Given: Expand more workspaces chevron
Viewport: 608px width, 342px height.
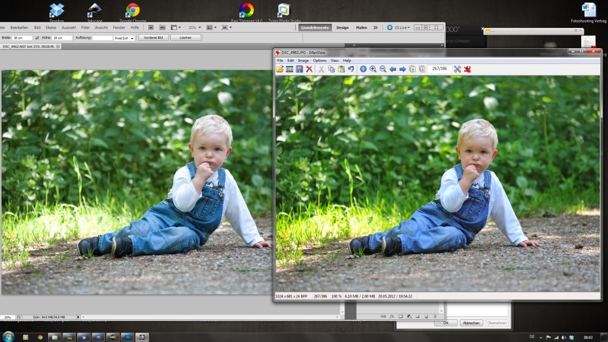Looking at the screenshot, I should click(375, 27).
